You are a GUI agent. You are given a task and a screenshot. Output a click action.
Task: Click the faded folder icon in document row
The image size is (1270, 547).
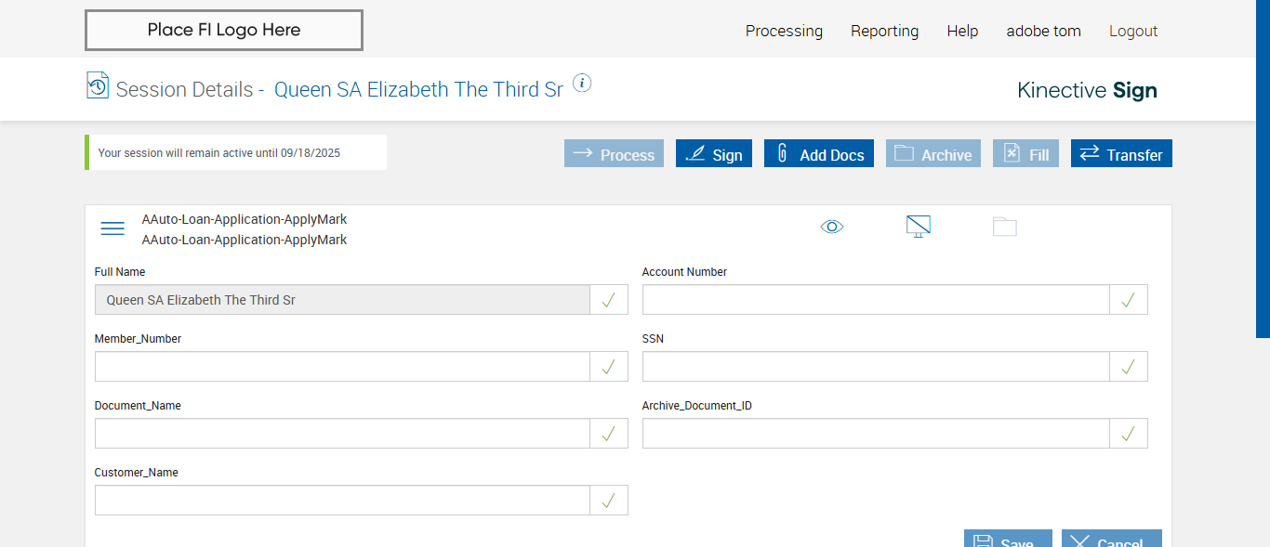coord(1004,227)
